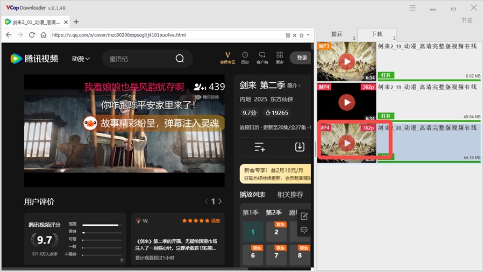Image resolution: width=484 pixels, height=272 pixels.
Task: Minimize the VCap Downloader window
Action: pyautogui.click(x=433, y=9)
